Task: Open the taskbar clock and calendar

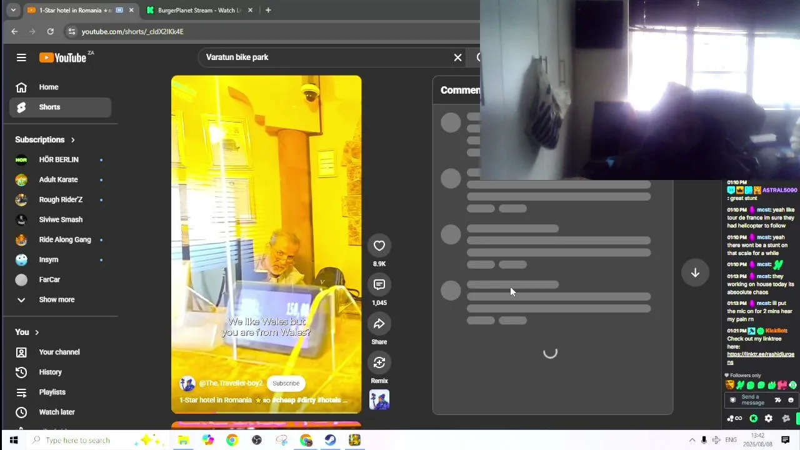Action: tap(757, 440)
